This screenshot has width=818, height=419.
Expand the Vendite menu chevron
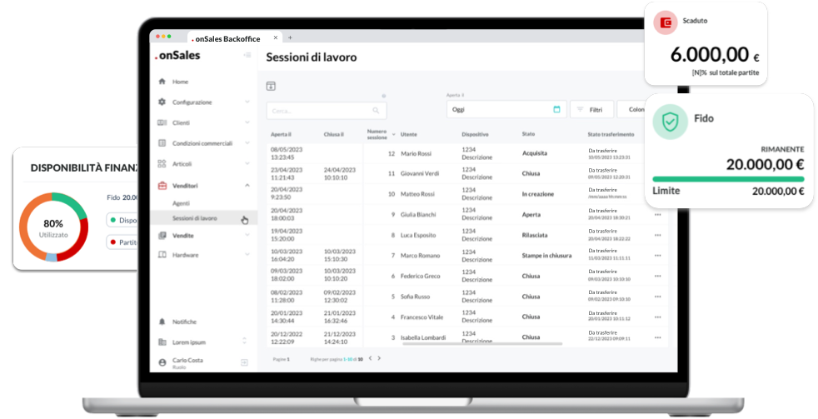247,236
